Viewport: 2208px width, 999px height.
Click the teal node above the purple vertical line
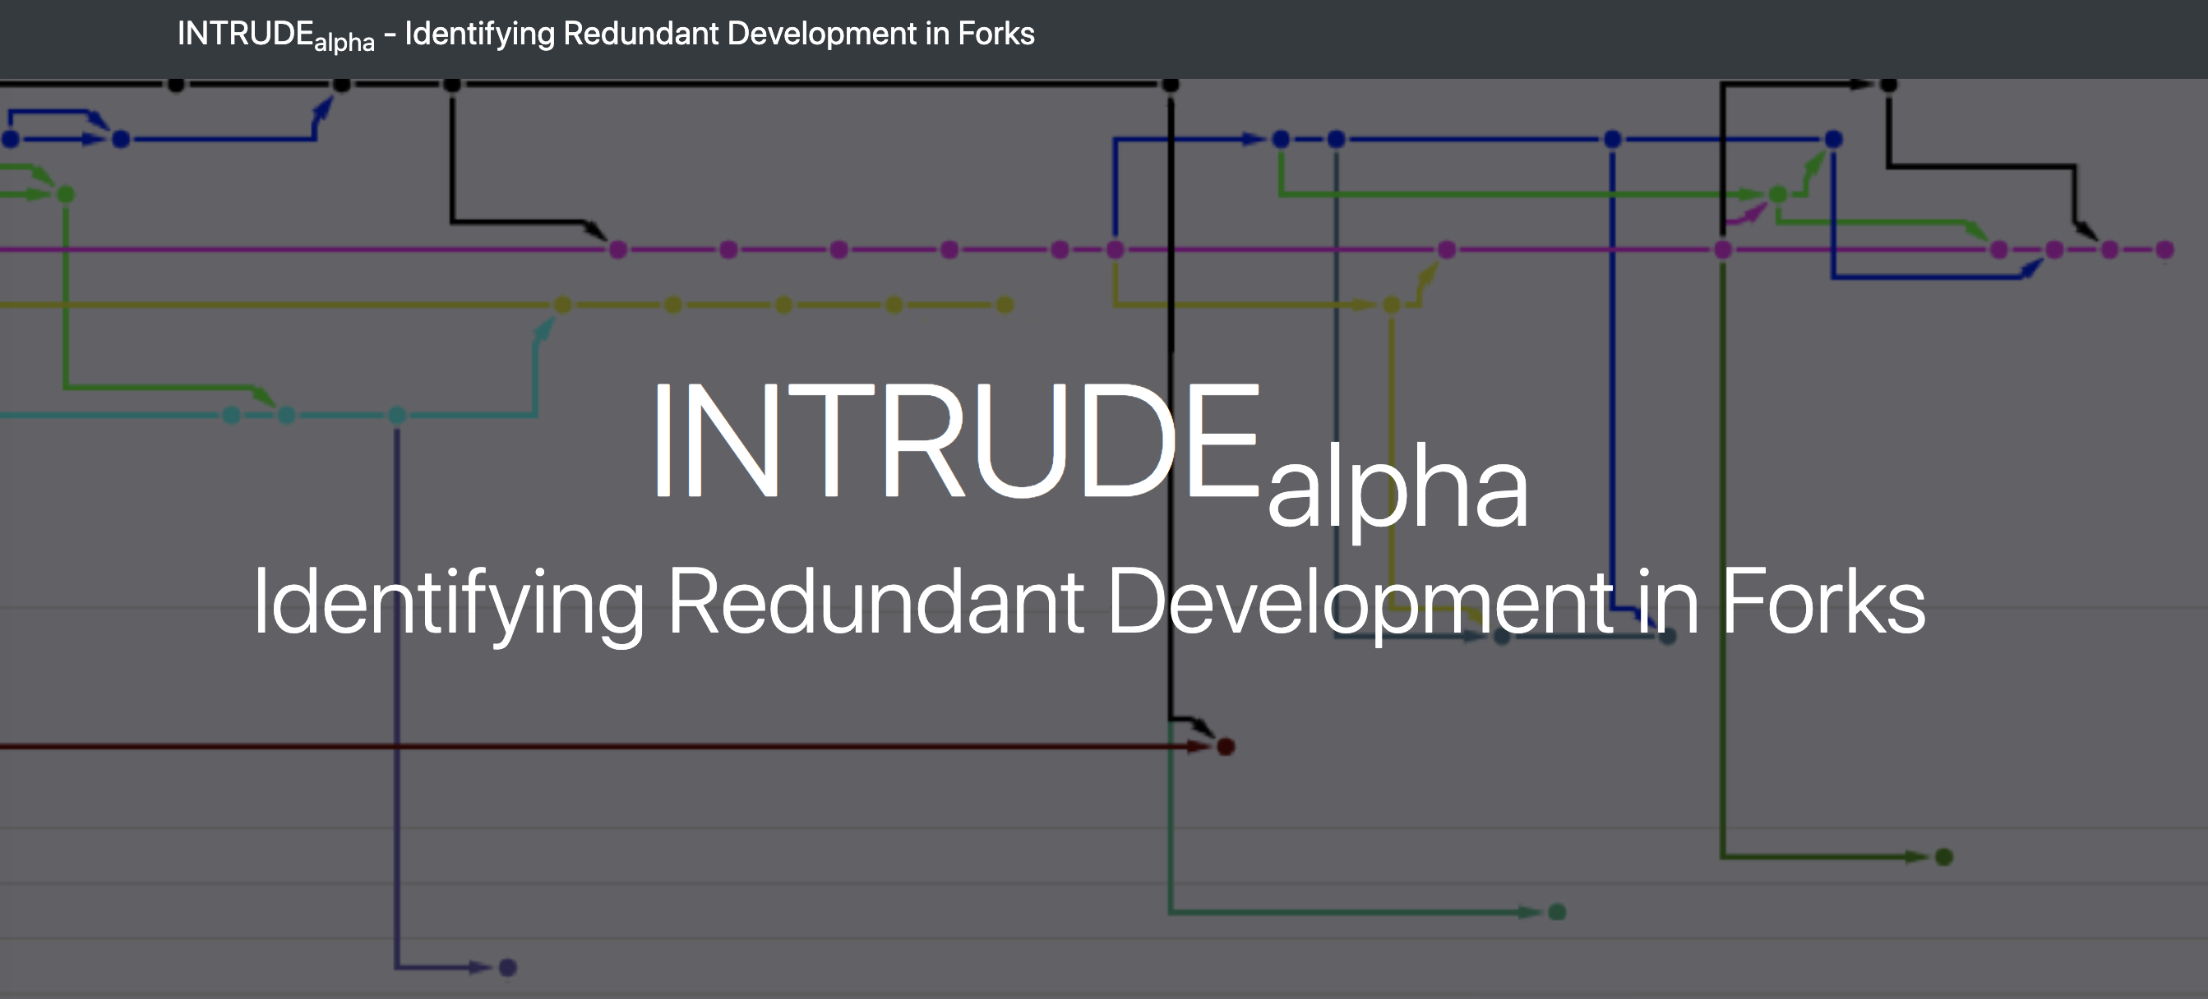click(397, 416)
